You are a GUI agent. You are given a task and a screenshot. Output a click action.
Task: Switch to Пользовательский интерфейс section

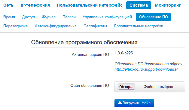[x=90, y=5]
